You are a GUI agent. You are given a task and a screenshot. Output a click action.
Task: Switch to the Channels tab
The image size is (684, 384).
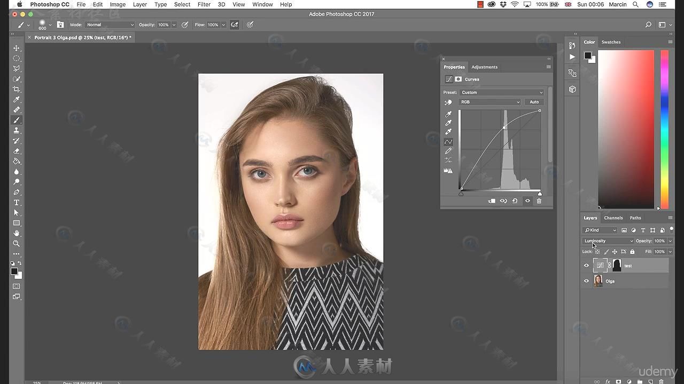(613, 218)
